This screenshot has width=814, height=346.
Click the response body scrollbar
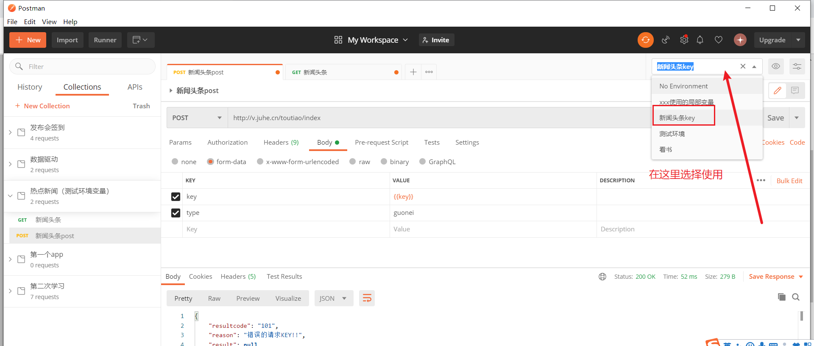coord(801,316)
